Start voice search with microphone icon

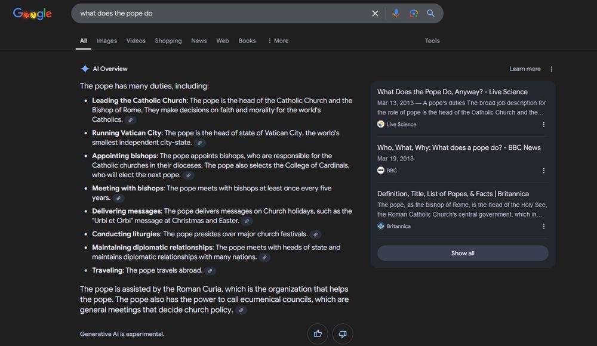point(396,13)
